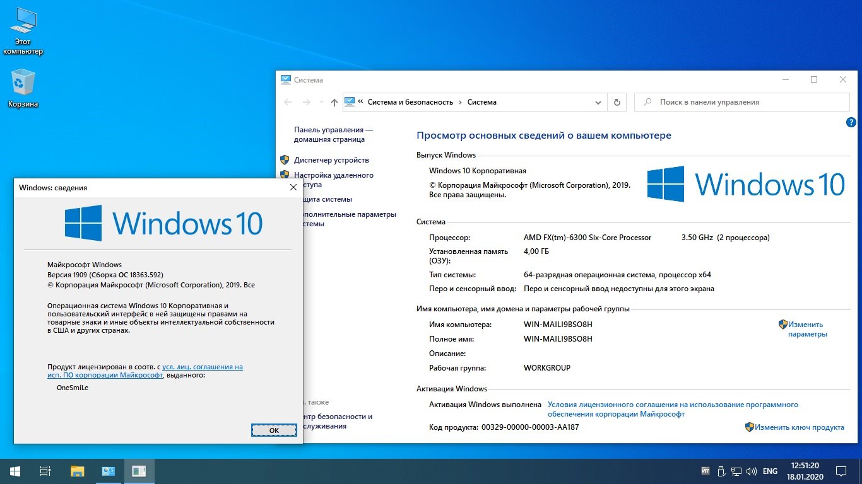
Task: Select the Recycle Bin desktop icon
Action: [x=23, y=88]
